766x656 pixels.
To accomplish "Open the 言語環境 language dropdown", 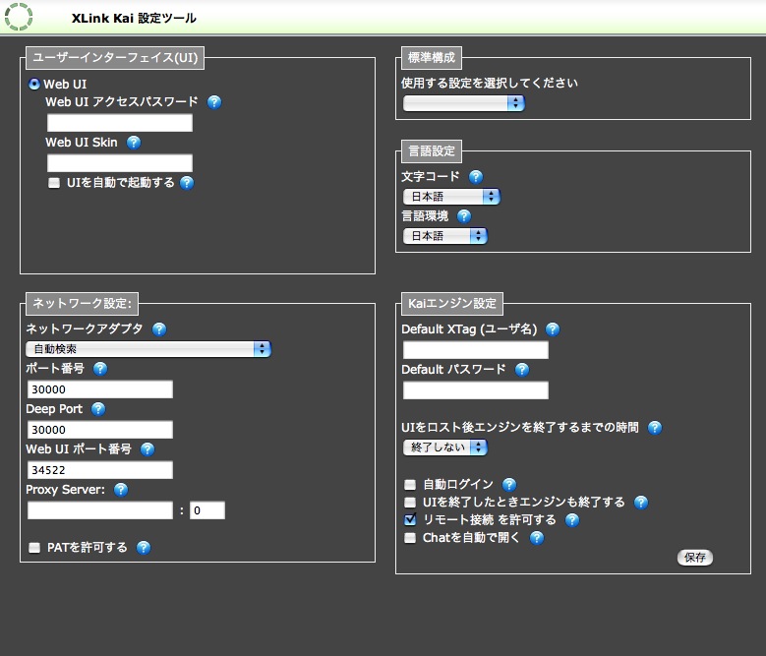I will pos(445,236).
